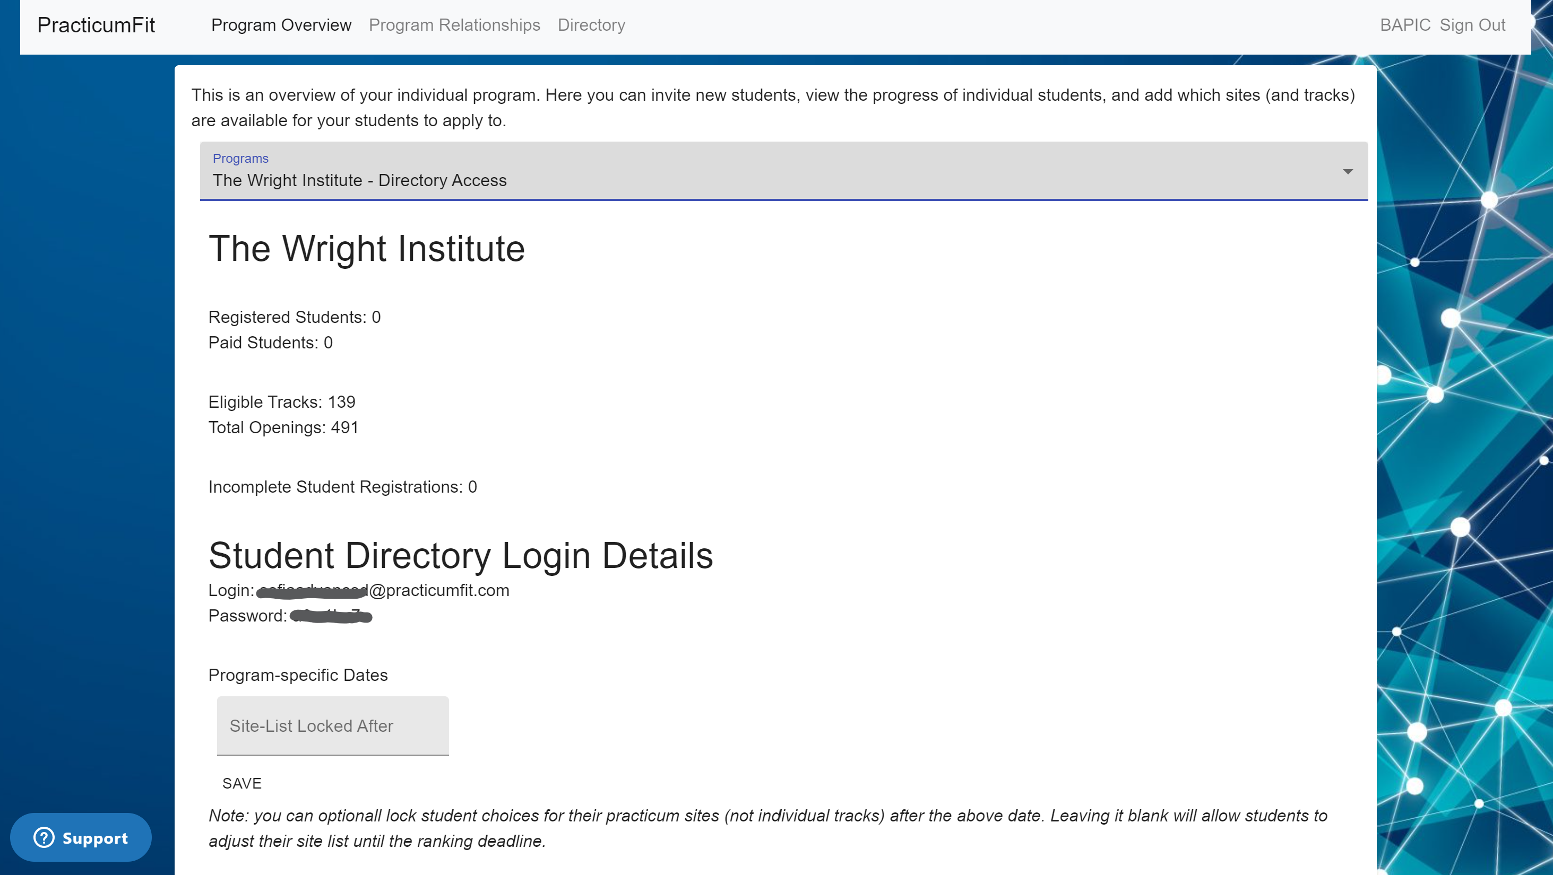1553x875 pixels.
Task: Click the Password text line
Action: tap(290, 616)
